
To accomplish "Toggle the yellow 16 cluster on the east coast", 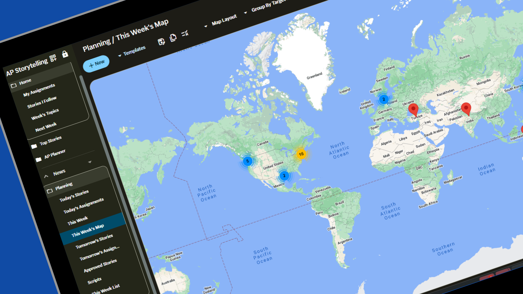I will (x=301, y=154).
